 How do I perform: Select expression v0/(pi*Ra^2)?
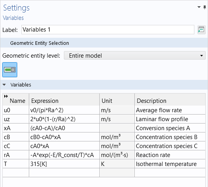click(x=64, y=110)
